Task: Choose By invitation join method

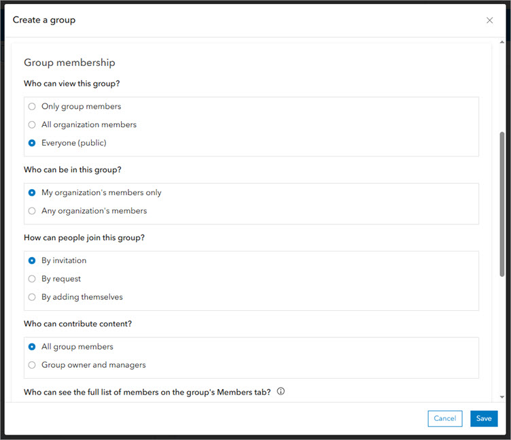Action: click(x=32, y=261)
